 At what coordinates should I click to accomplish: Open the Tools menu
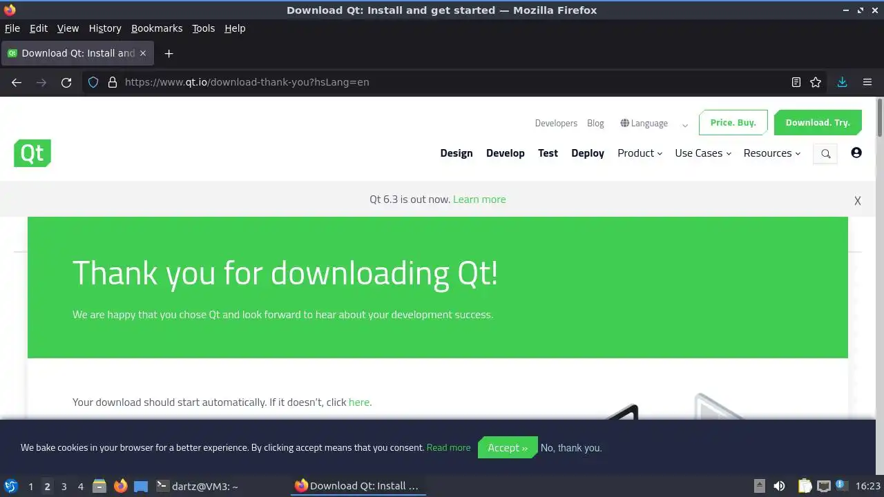[203, 28]
